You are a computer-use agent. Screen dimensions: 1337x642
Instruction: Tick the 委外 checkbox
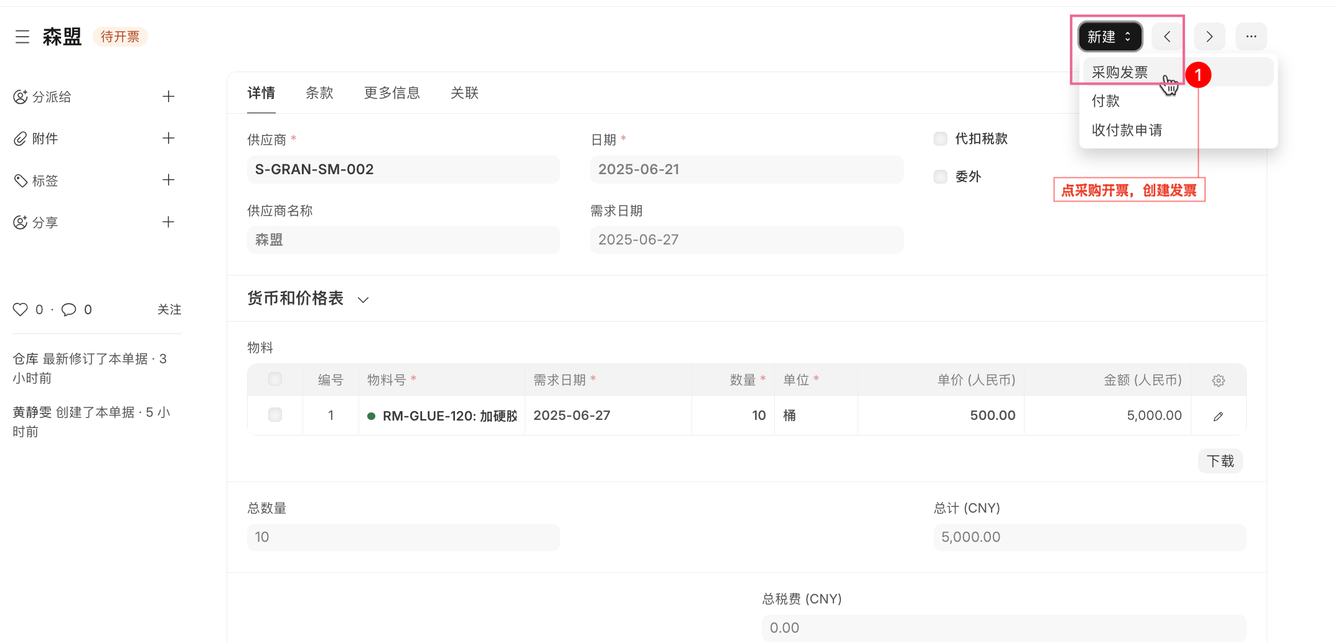941,177
